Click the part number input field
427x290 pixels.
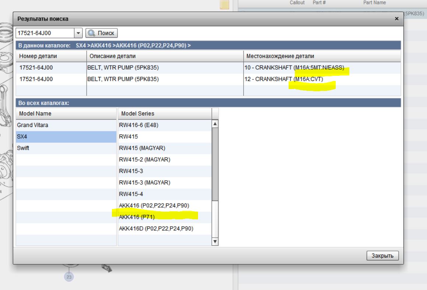(x=45, y=33)
